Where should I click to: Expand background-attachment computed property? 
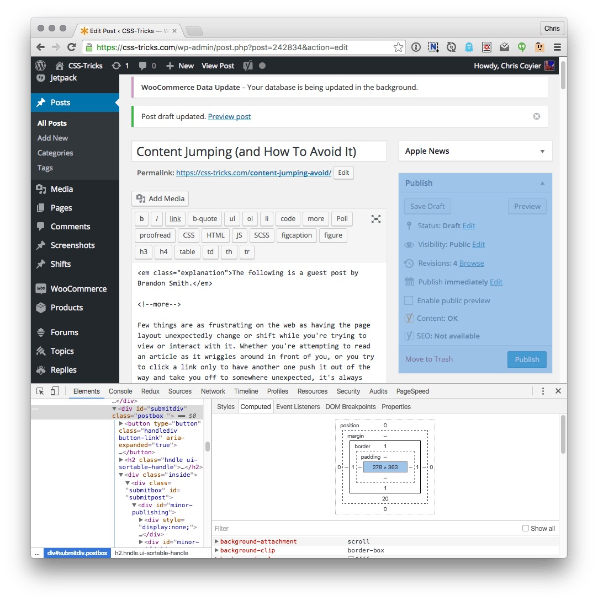click(216, 541)
